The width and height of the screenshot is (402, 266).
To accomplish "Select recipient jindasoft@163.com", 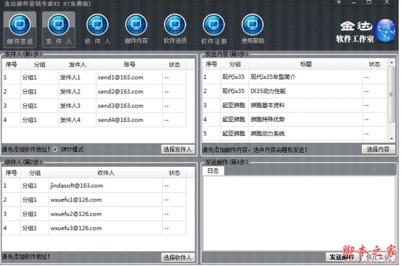I will coord(94,186).
